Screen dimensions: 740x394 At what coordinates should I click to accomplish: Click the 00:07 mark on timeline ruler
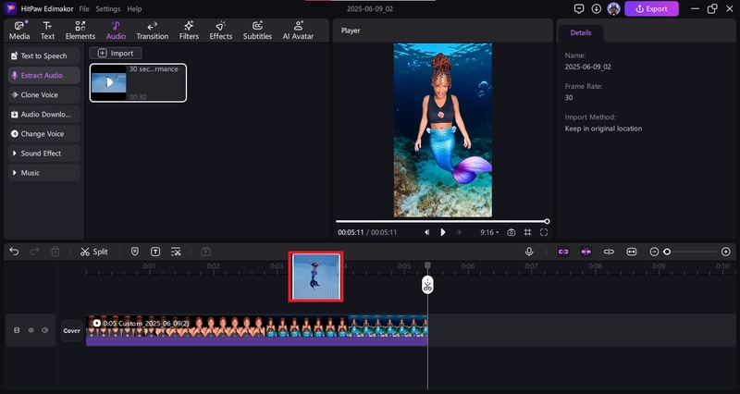tap(531, 266)
